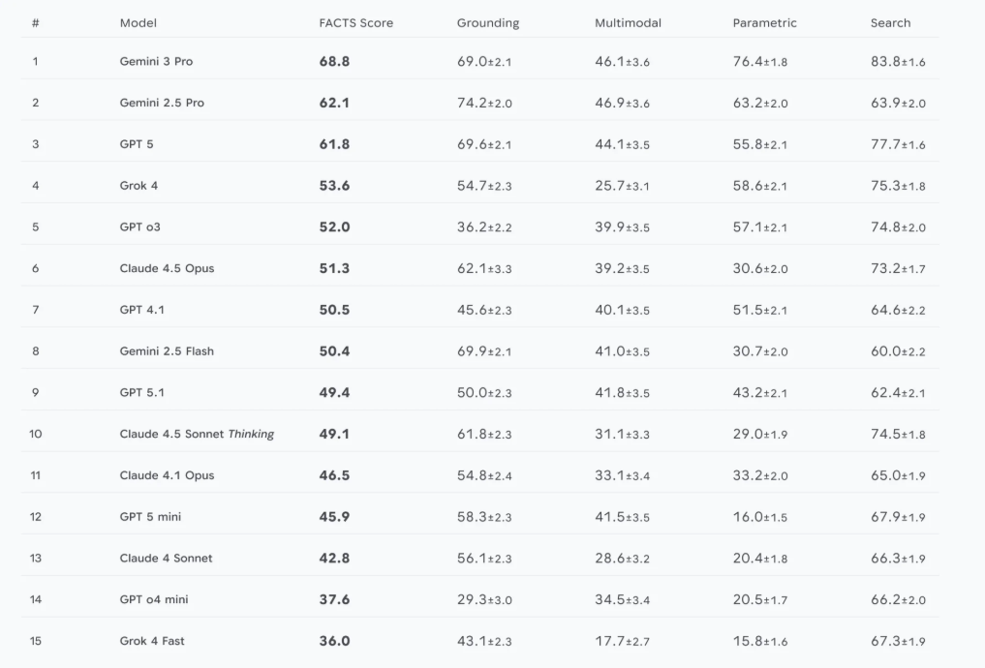Select the GPT o4 mini model name
This screenshot has height=668, width=985.
point(154,599)
